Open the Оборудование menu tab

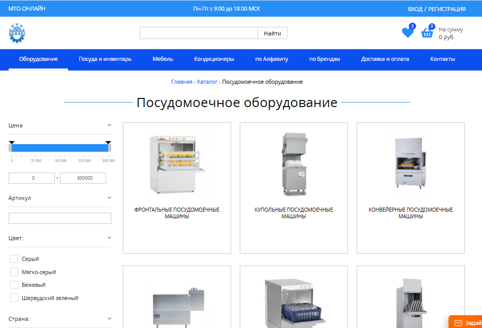(x=38, y=59)
